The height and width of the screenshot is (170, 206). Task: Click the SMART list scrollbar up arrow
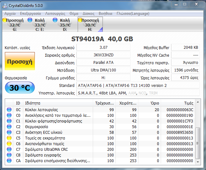[x=198, y=102]
